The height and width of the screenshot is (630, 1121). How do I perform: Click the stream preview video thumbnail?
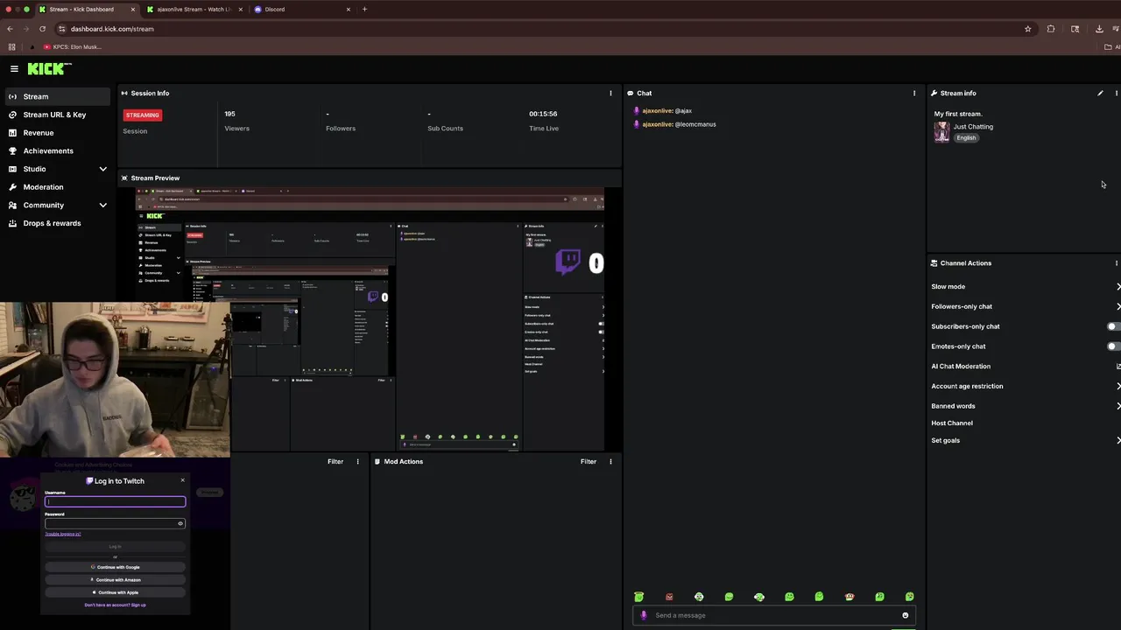point(370,319)
